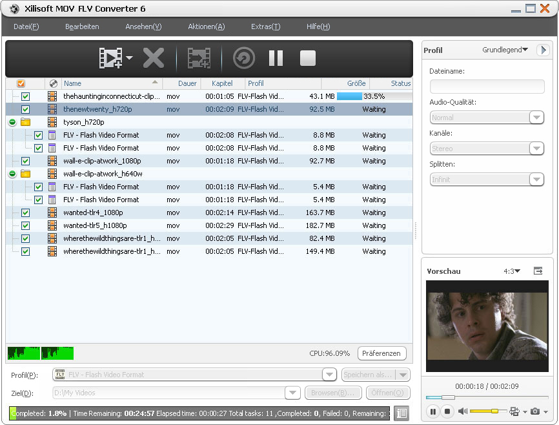The image size is (559, 425).
Task: Uncheck the wall-e-clip-atwork_1080p checkbox
Action: click(25, 161)
